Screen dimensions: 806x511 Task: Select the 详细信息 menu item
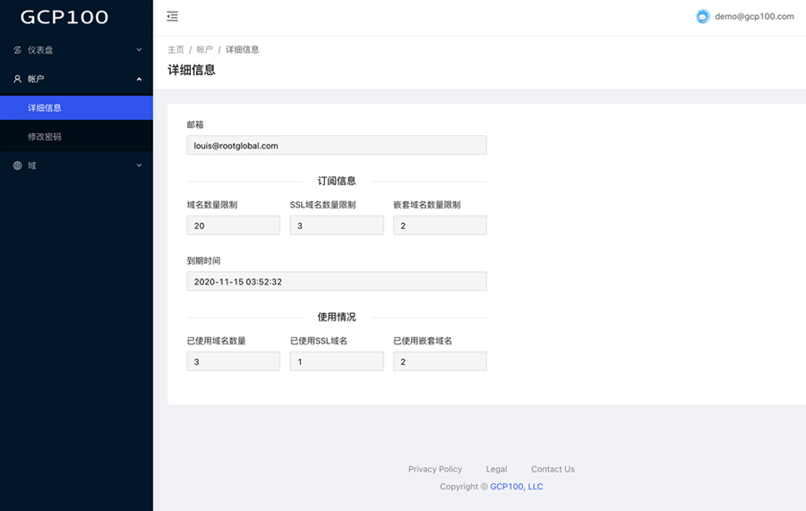(x=45, y=108)
